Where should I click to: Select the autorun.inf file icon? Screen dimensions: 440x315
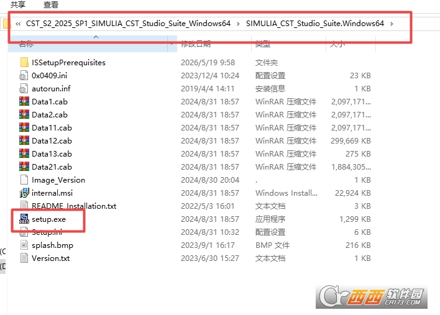(x=24, y=88)
